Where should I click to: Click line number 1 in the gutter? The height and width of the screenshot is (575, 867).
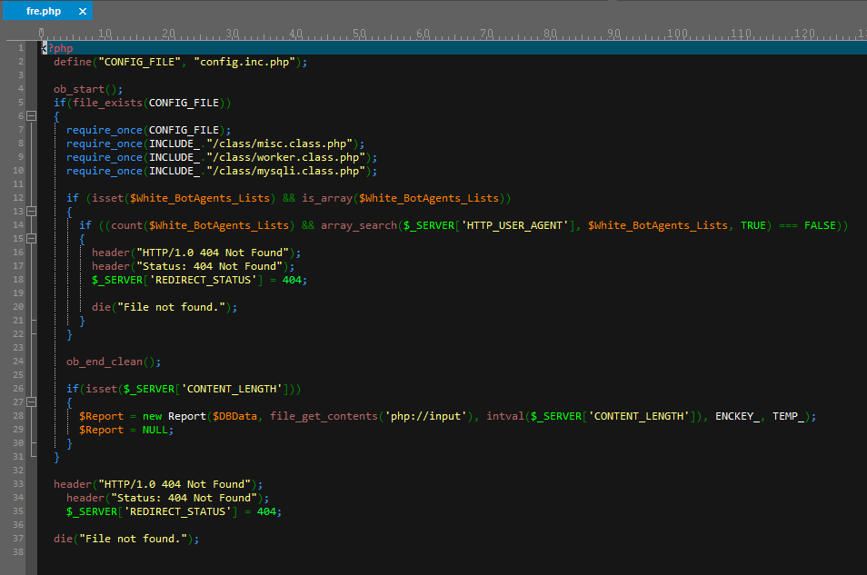pyautogui.click(x=21, y=48)
